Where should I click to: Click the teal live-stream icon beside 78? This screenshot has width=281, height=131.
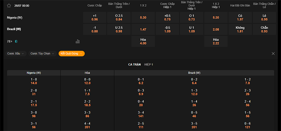point(16,42)
